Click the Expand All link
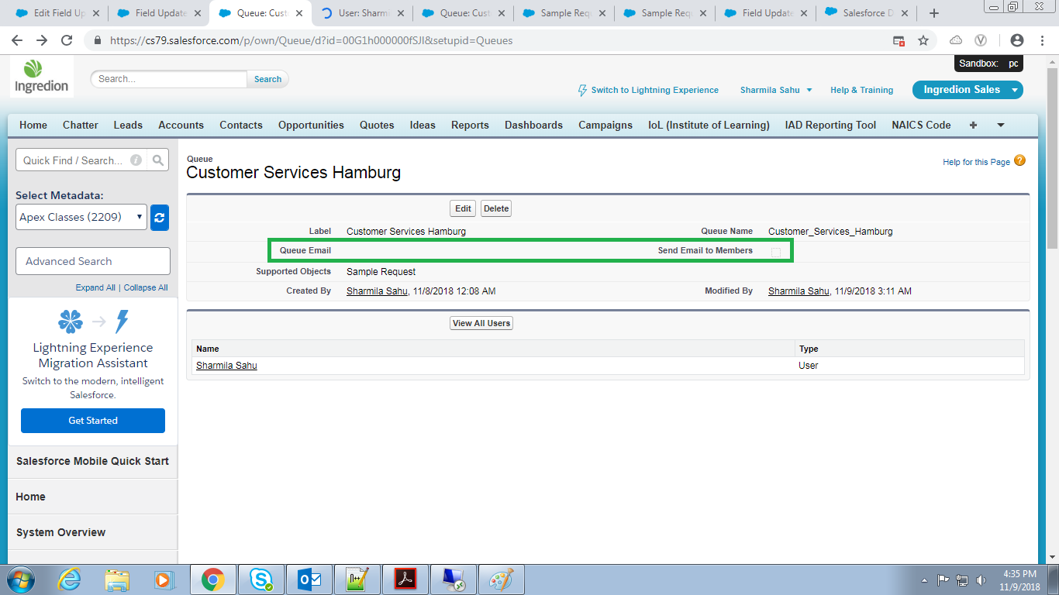 pos(95,287)
